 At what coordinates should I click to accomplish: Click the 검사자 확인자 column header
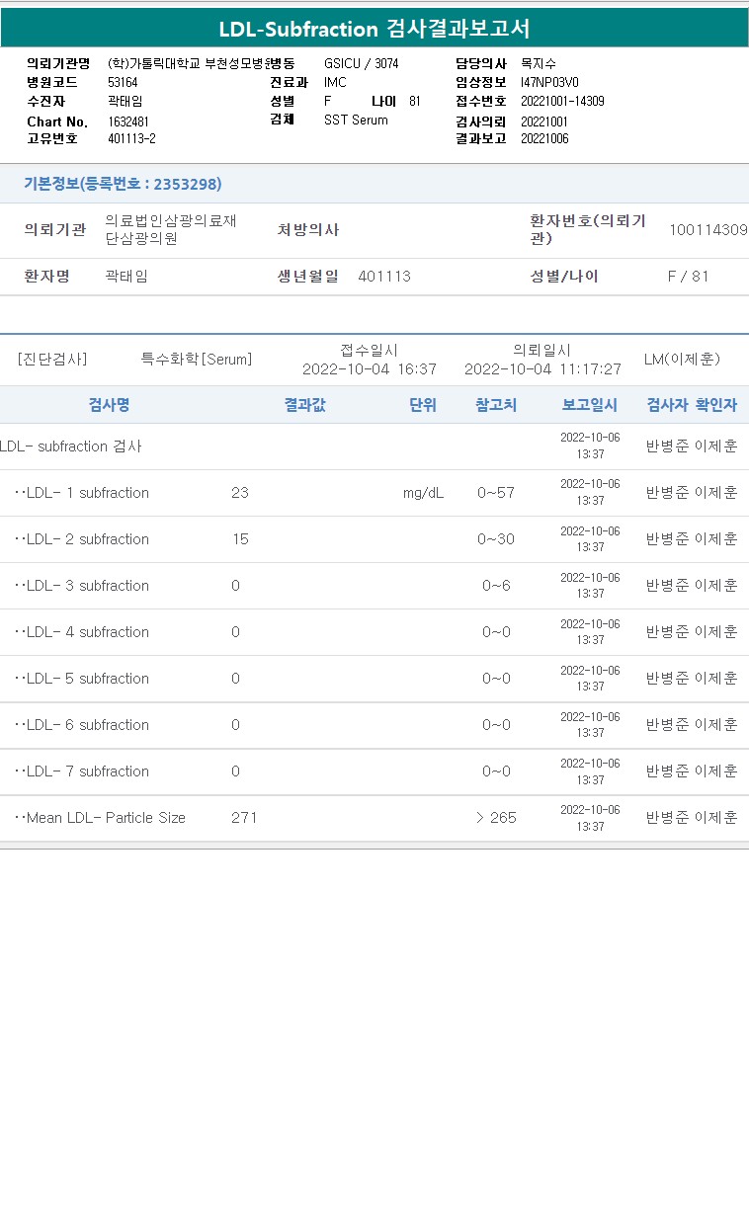pos(692,405)
